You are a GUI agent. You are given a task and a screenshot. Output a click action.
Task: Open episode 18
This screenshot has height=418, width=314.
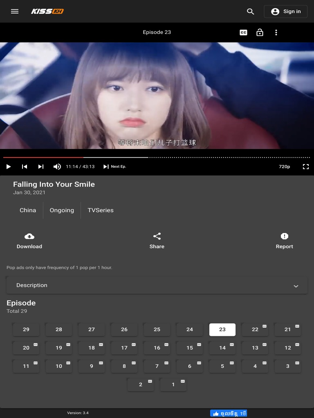click(x=92, y=348)
